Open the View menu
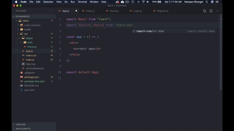Viewport: 234px width, 131px height. point(59,2)
